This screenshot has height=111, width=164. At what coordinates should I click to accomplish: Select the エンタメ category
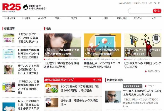[x=138, y=18]
